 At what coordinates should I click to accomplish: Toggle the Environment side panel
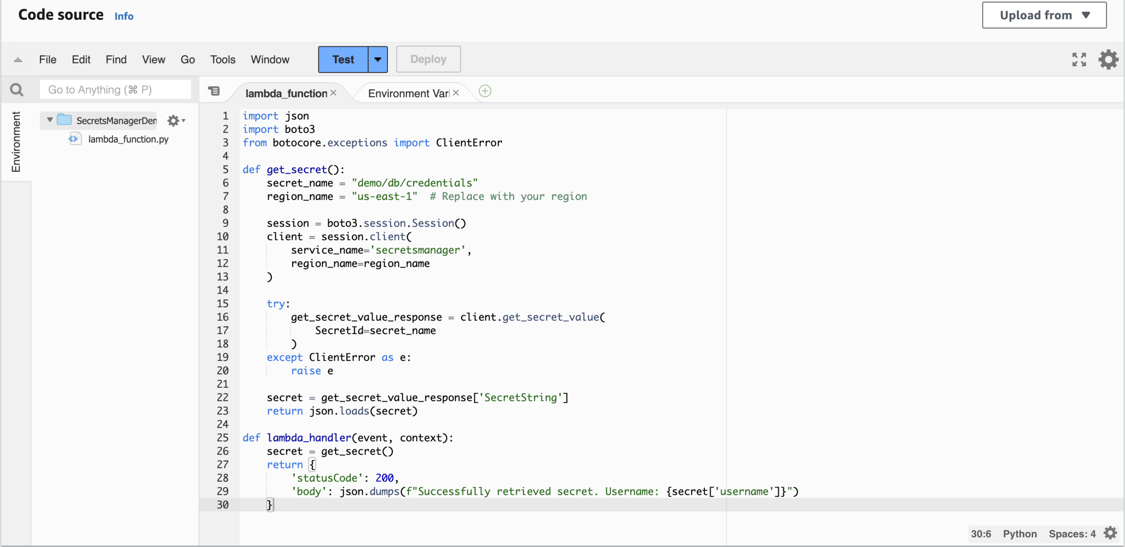click(x=16, y=142)
